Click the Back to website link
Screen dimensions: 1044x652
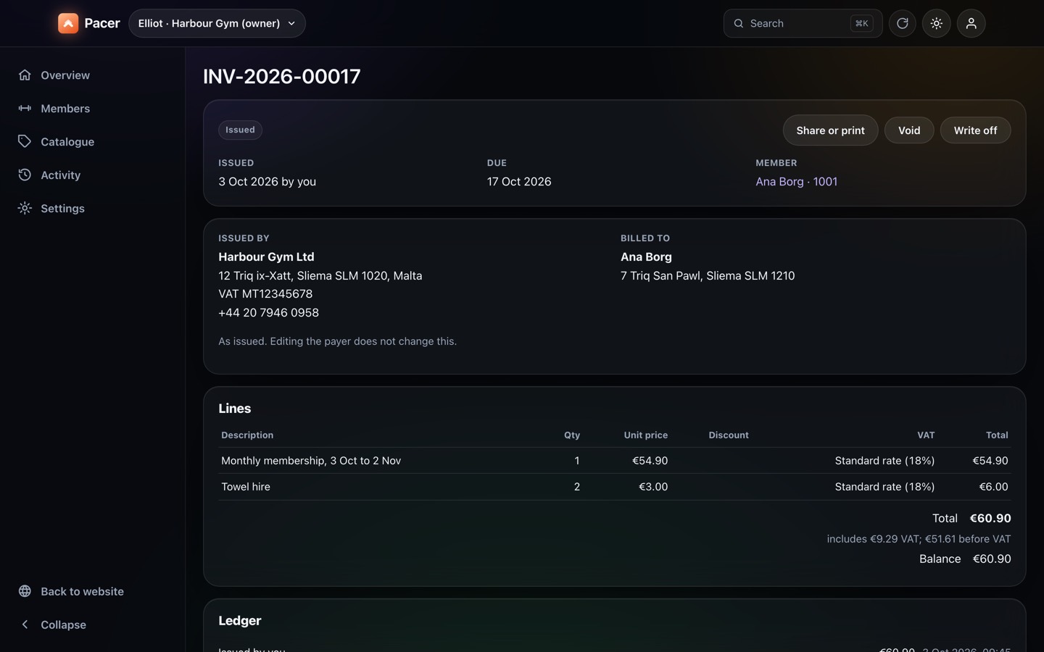point(92,591)
